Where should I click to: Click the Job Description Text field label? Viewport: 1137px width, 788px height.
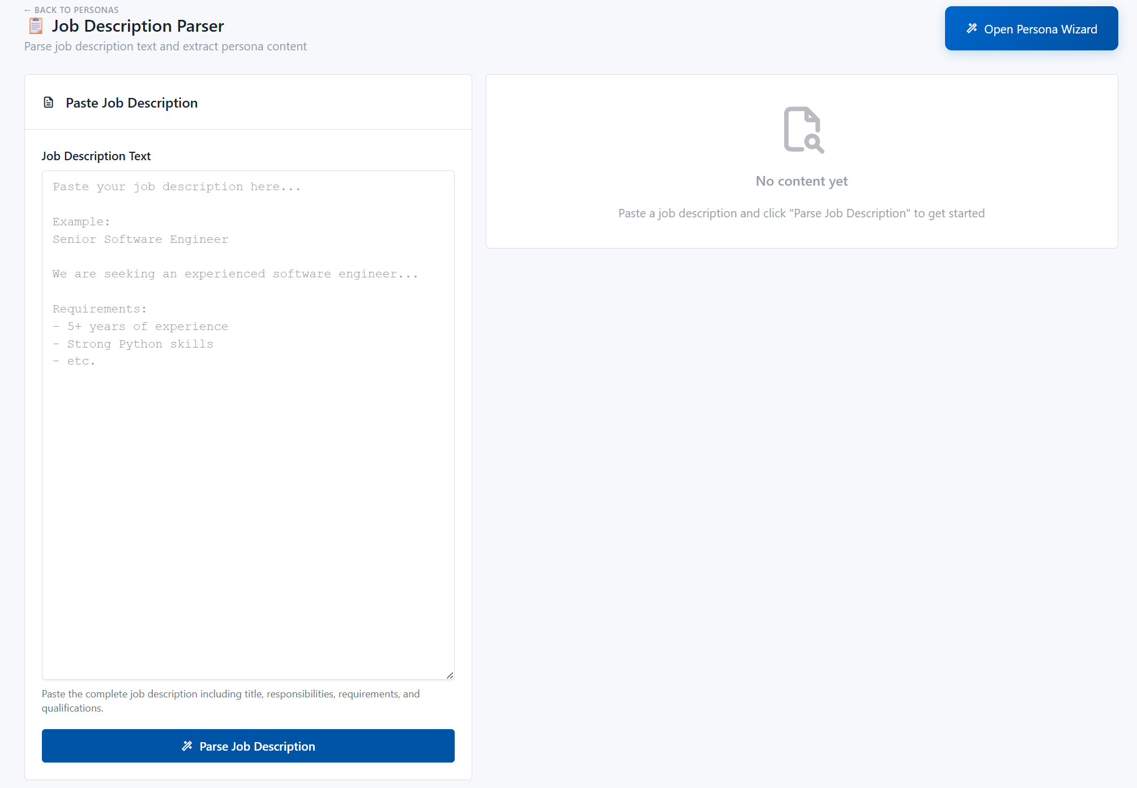tap(96, 156)
